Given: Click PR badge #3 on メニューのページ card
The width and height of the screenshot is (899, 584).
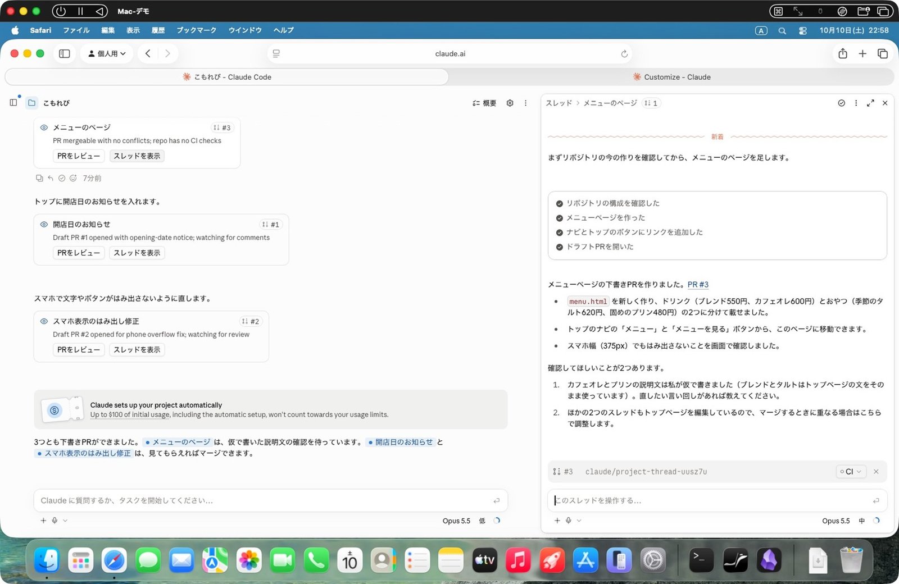Looking at the screenshot, I should 222,128.
